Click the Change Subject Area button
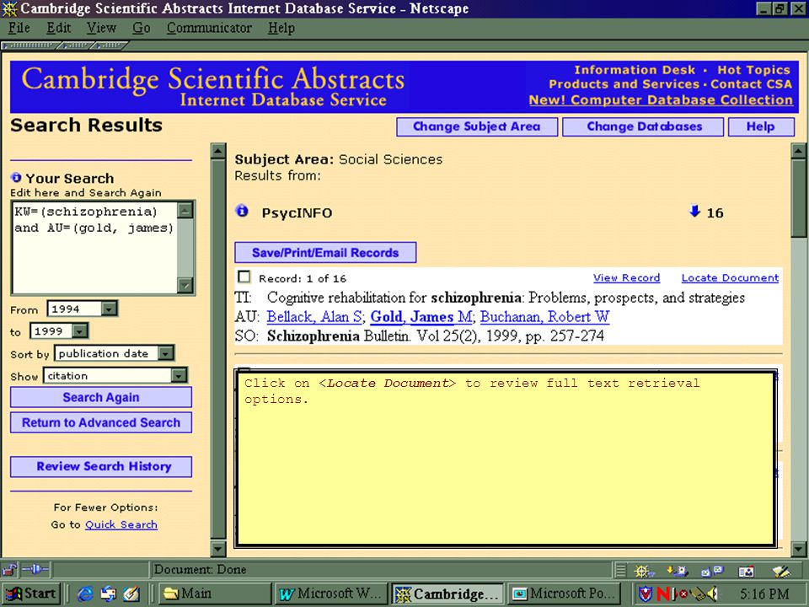This screenshot has width=809, height=607. (477, 126)
